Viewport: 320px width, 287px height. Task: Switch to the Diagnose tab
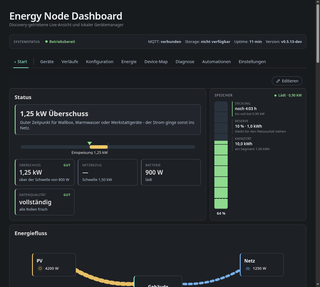pyautogui.click(x=185, y=62)
